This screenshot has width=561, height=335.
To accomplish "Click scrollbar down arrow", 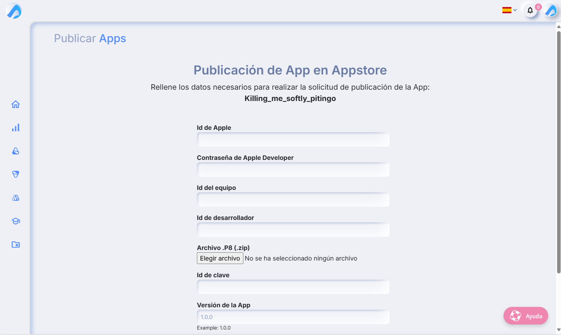I will point(559,330).
